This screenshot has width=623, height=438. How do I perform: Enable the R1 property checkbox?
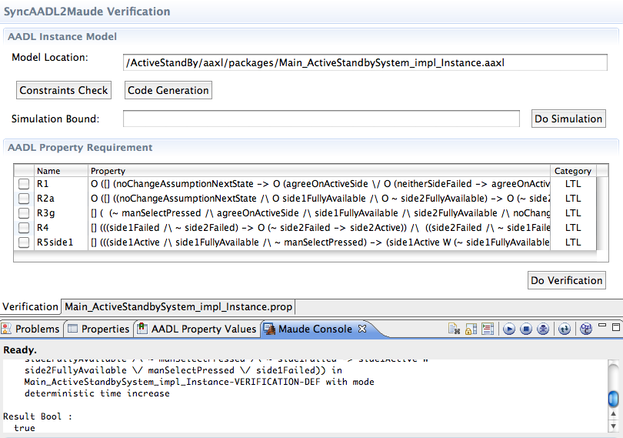coord(24,184)
